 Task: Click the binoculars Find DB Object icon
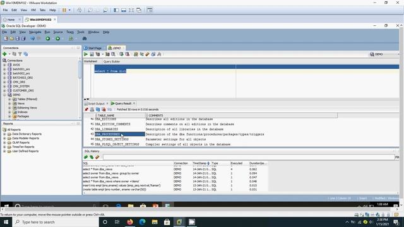(x=85, y=38)
